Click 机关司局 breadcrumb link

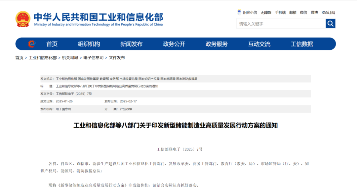point(70,58)
